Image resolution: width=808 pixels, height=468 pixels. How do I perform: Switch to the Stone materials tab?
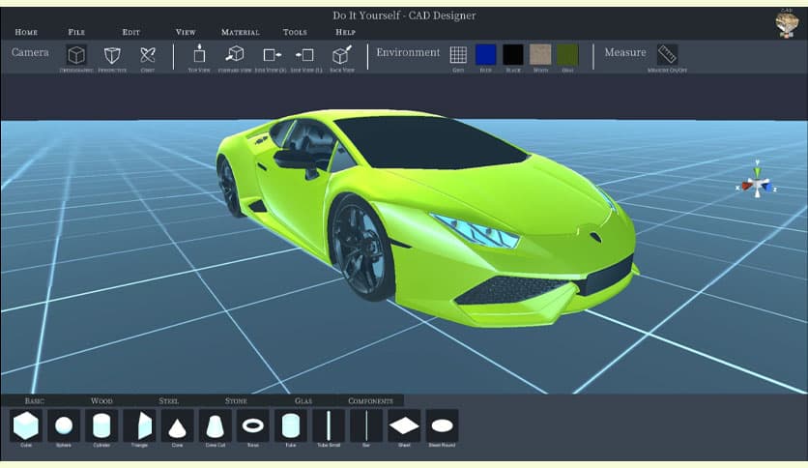click(x=236, y=400)
